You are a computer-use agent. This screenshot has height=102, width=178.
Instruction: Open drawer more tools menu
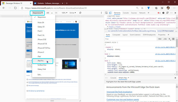pyautogui.click(x=106, y=78)
